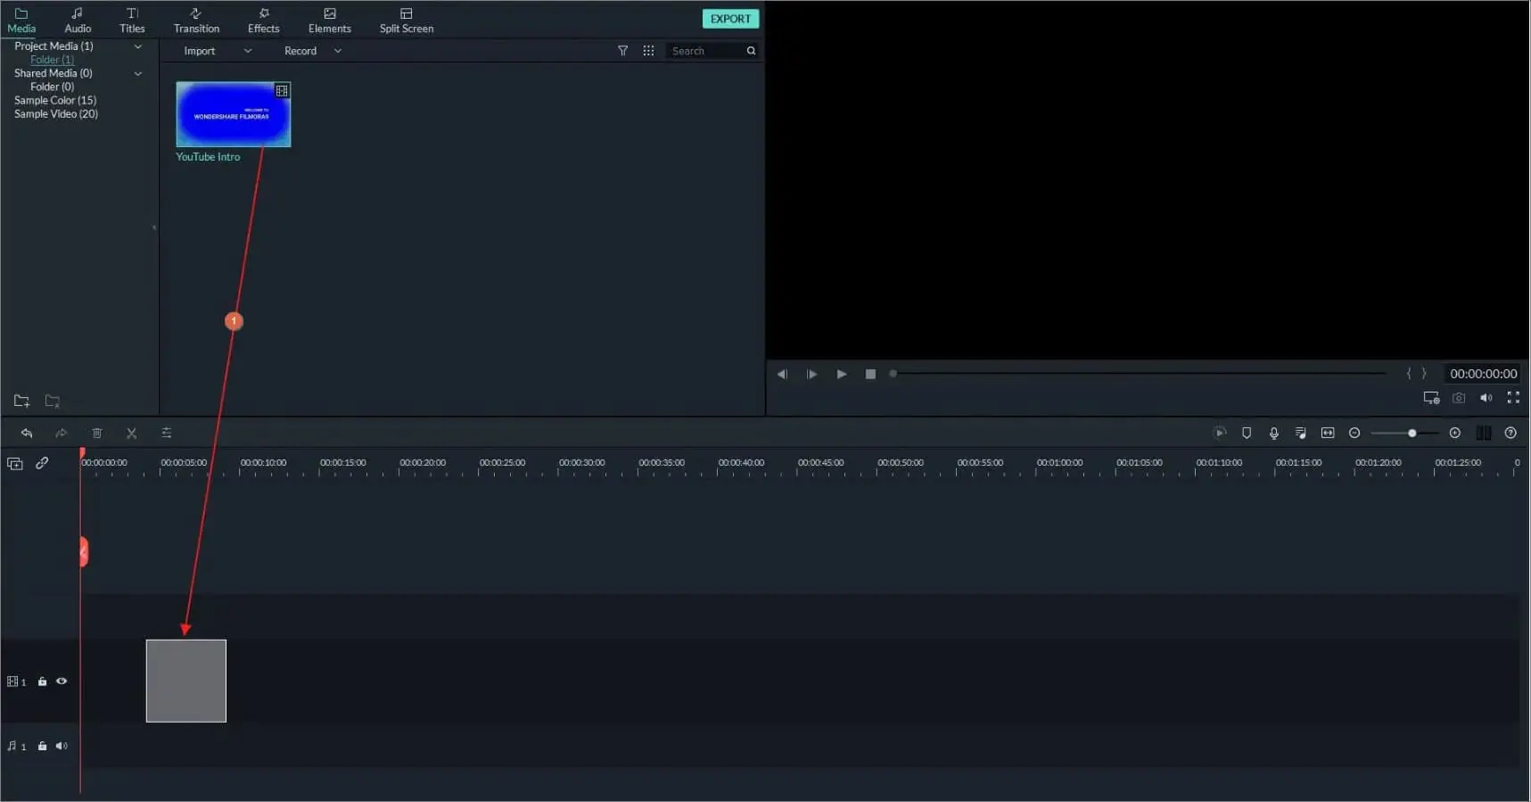Open Folder (1) under Project Media
Image resolution: width=1531 pixels, height=802 pixels.
[x=53, y=60]
